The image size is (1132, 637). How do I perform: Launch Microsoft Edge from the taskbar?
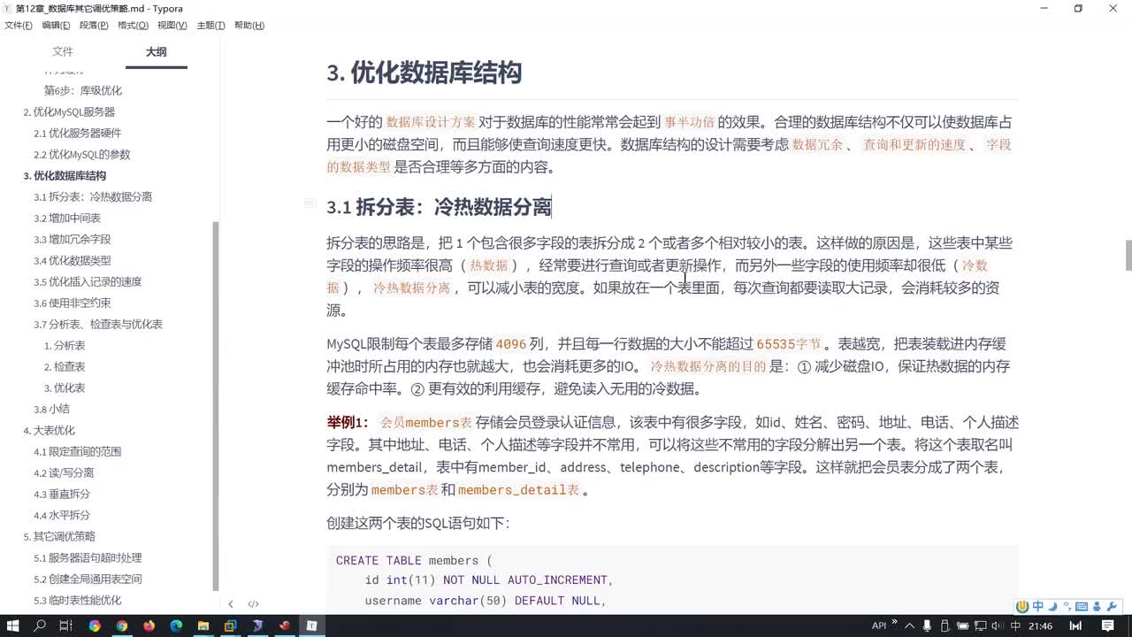pyautogui.click(x=175, y=625)
